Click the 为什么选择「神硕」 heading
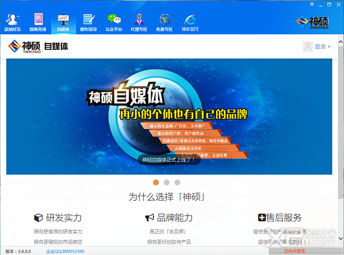The image size is (344, 255). point(166,197)
